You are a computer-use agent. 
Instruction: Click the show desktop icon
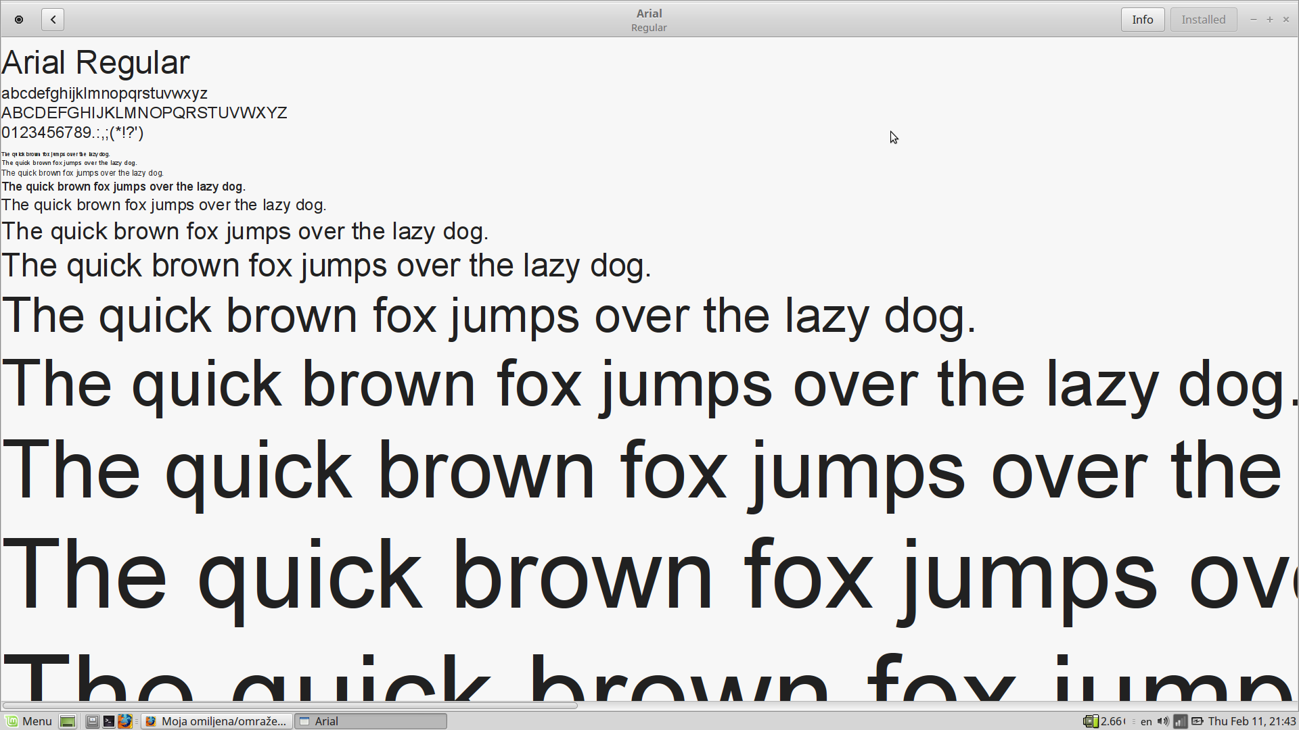pyautogui.click(x=67, y=721)
